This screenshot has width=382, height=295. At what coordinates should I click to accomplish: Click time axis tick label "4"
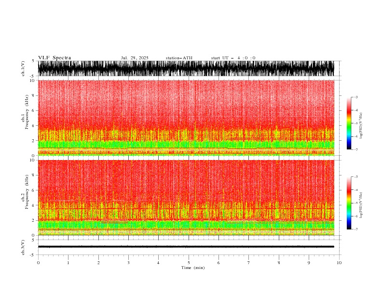158,263
